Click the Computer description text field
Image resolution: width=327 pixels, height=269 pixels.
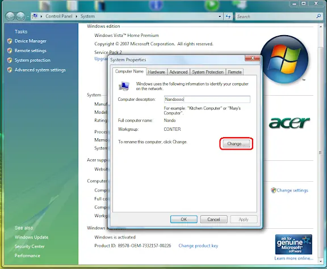click(207, 99)
